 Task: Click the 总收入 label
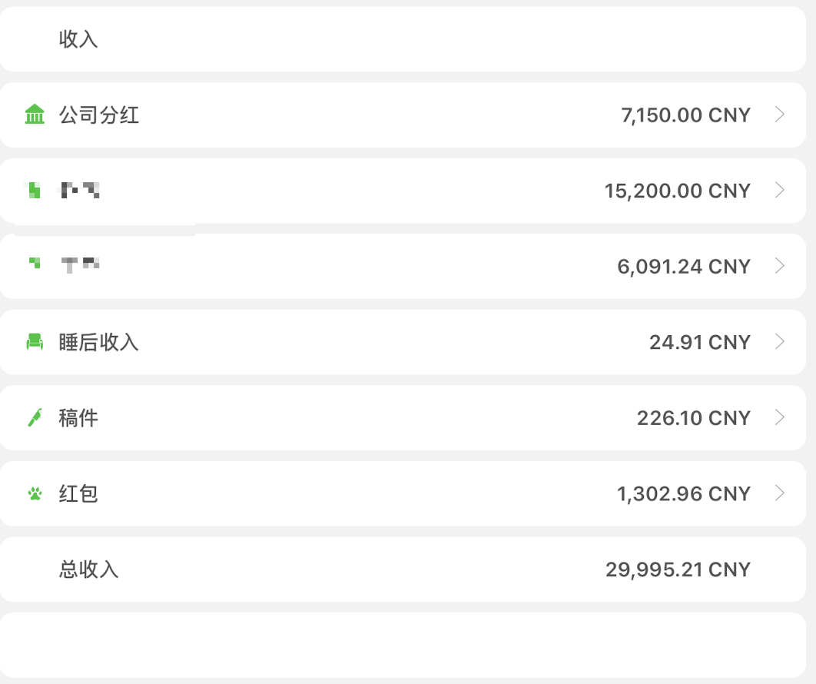[89, 569]
